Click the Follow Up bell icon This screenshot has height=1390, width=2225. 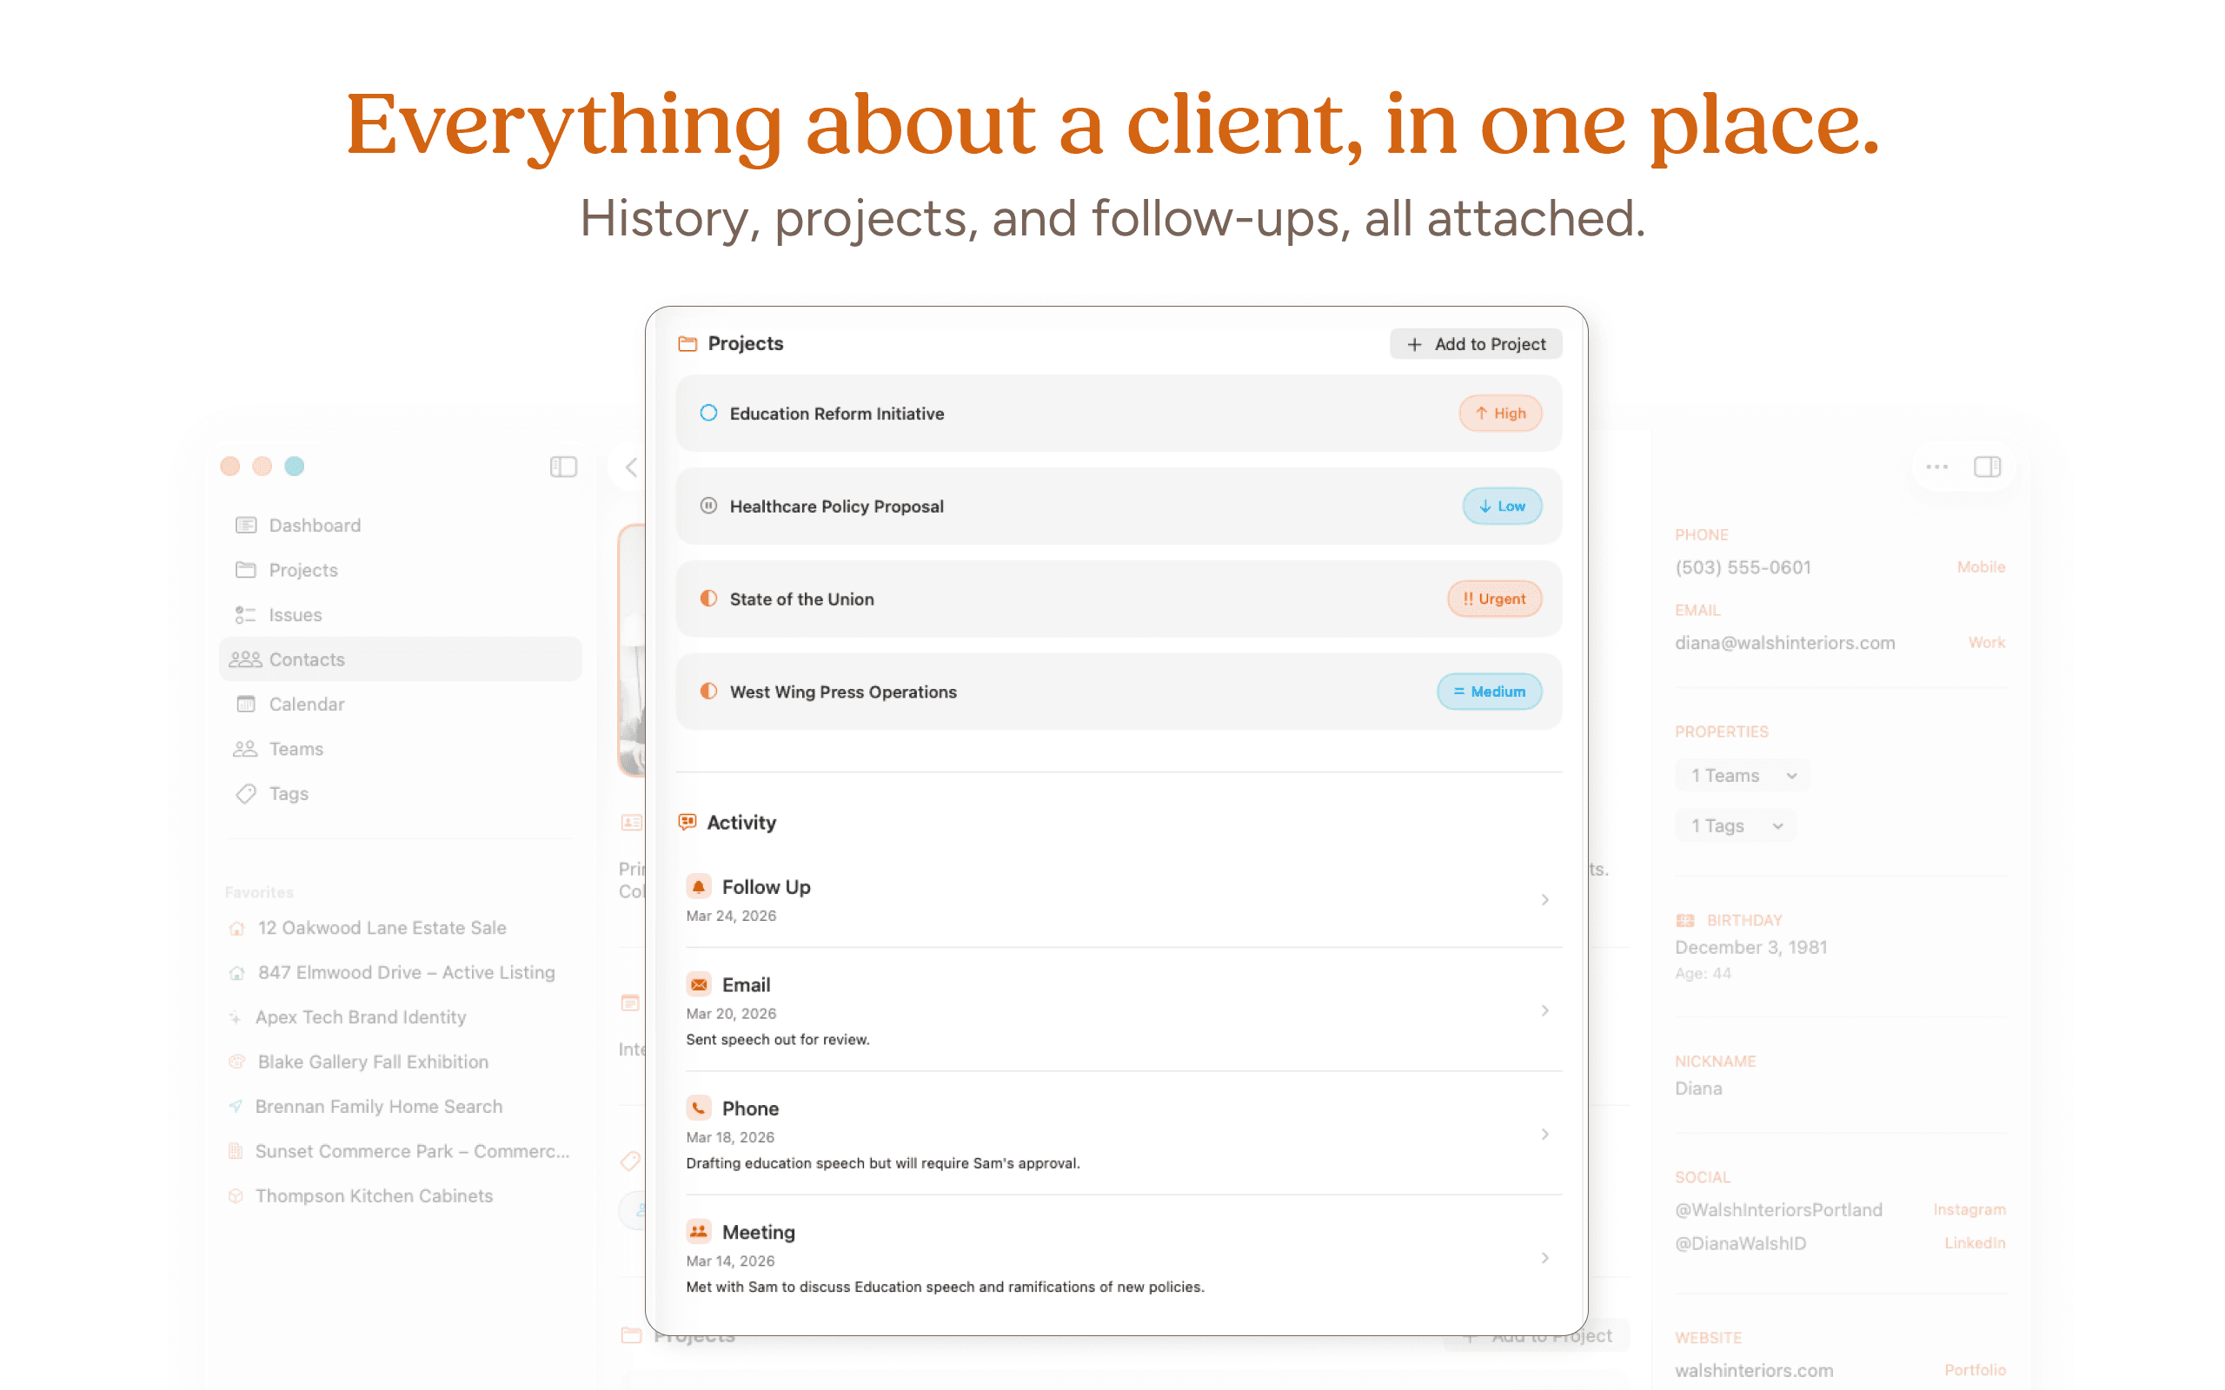[699, 886]
